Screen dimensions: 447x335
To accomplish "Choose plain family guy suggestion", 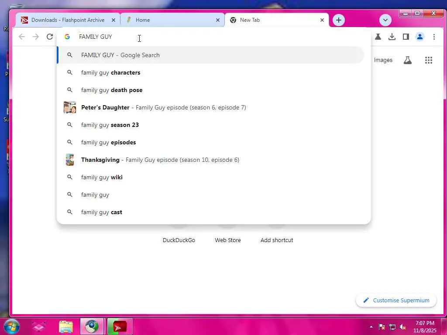I will click(x=210, y=195).
